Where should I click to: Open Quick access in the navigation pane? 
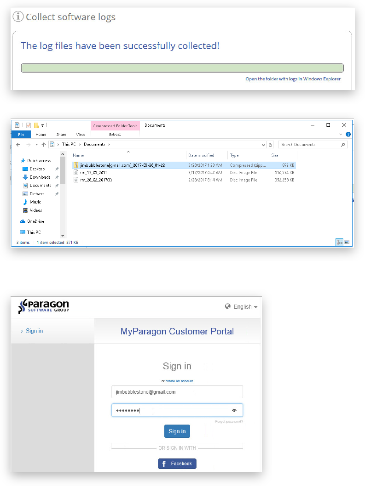(39, 161)
